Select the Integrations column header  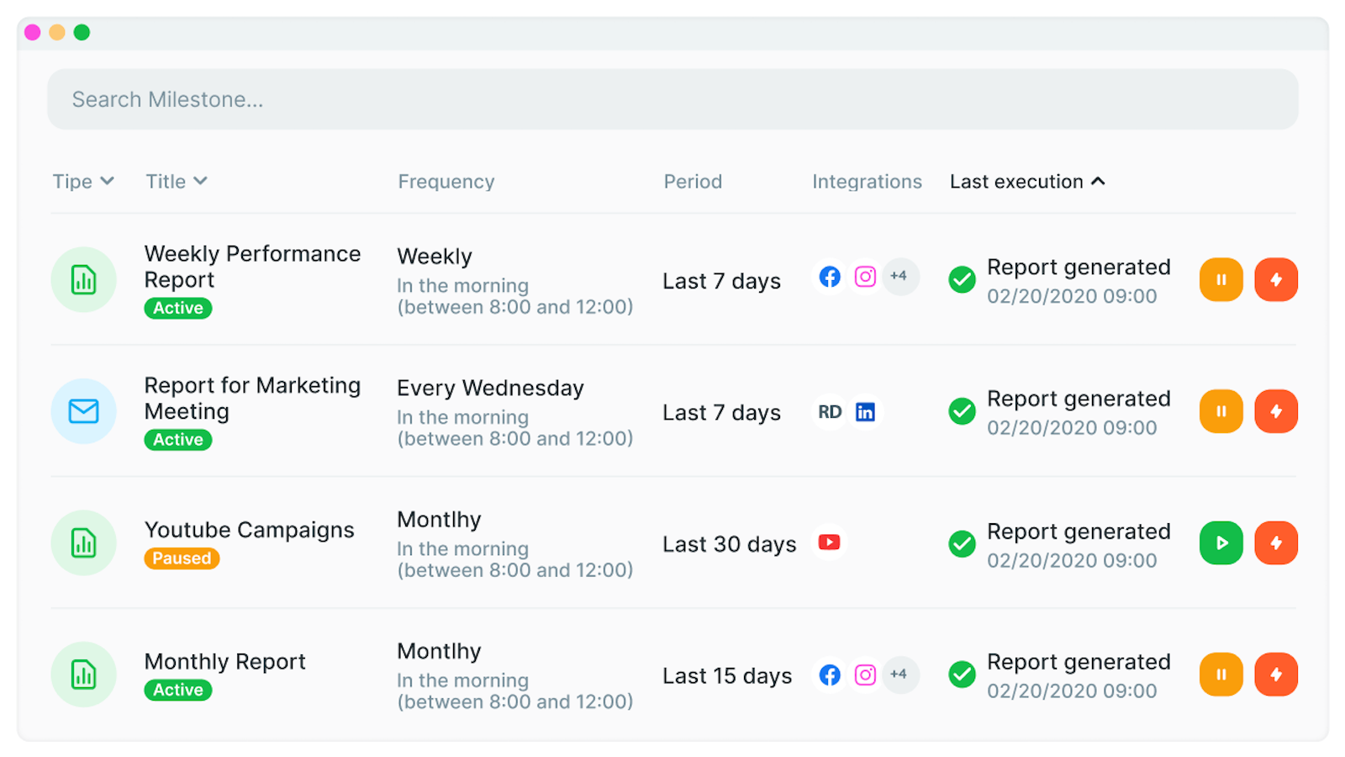867,182
